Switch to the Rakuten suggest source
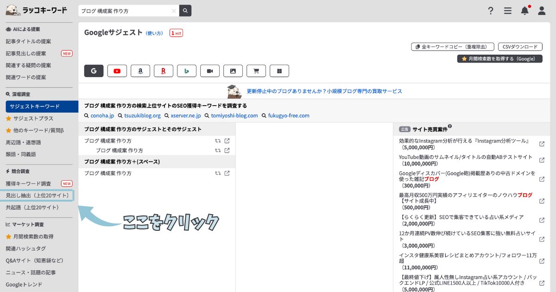556x292 pixels. [163, 71]
